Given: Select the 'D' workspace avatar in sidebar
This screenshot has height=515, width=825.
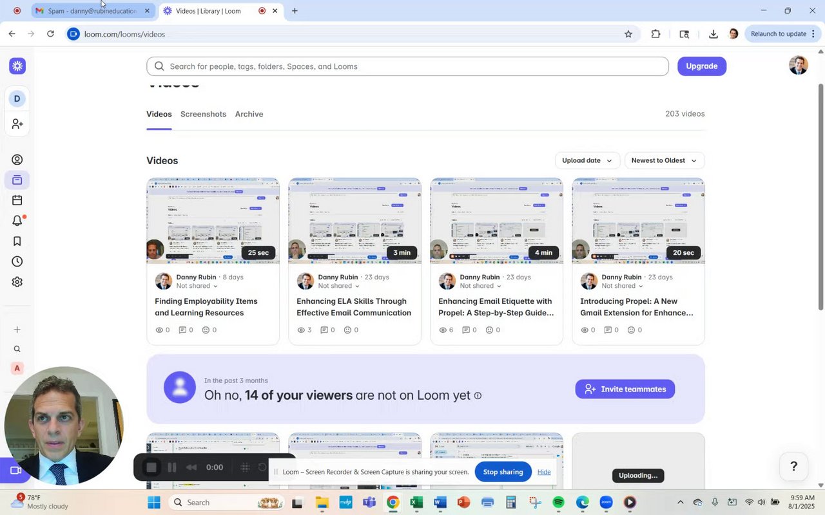Looking at the screenshot, I should click(17, 98).
